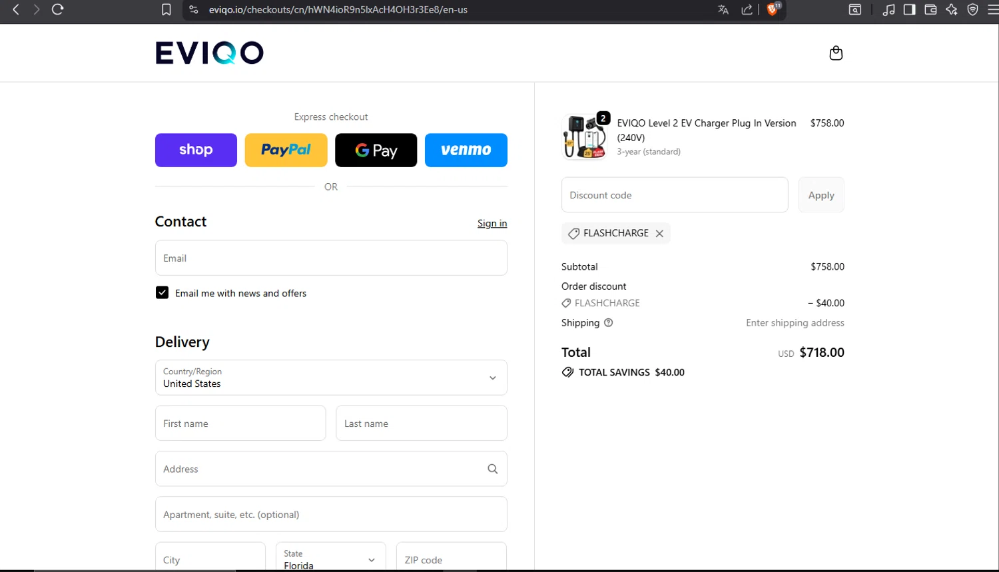Image resolution: width=999 pixels, height=572 pixels.
Task: Open the browser search tabs icon
Action: (855, 9)
